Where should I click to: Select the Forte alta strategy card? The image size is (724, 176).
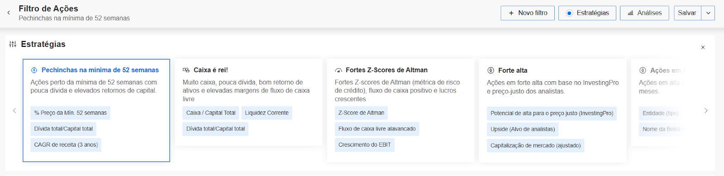(x=553, y=111)
